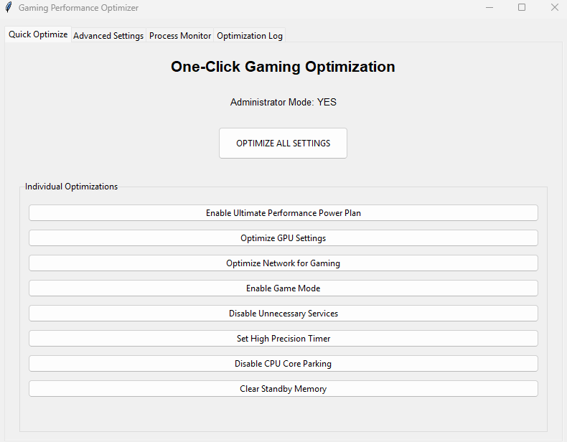Click the feather app icon in title bar
Viewport: 567px width, 442px height.
pyautogui.click(x=9, y=7)
